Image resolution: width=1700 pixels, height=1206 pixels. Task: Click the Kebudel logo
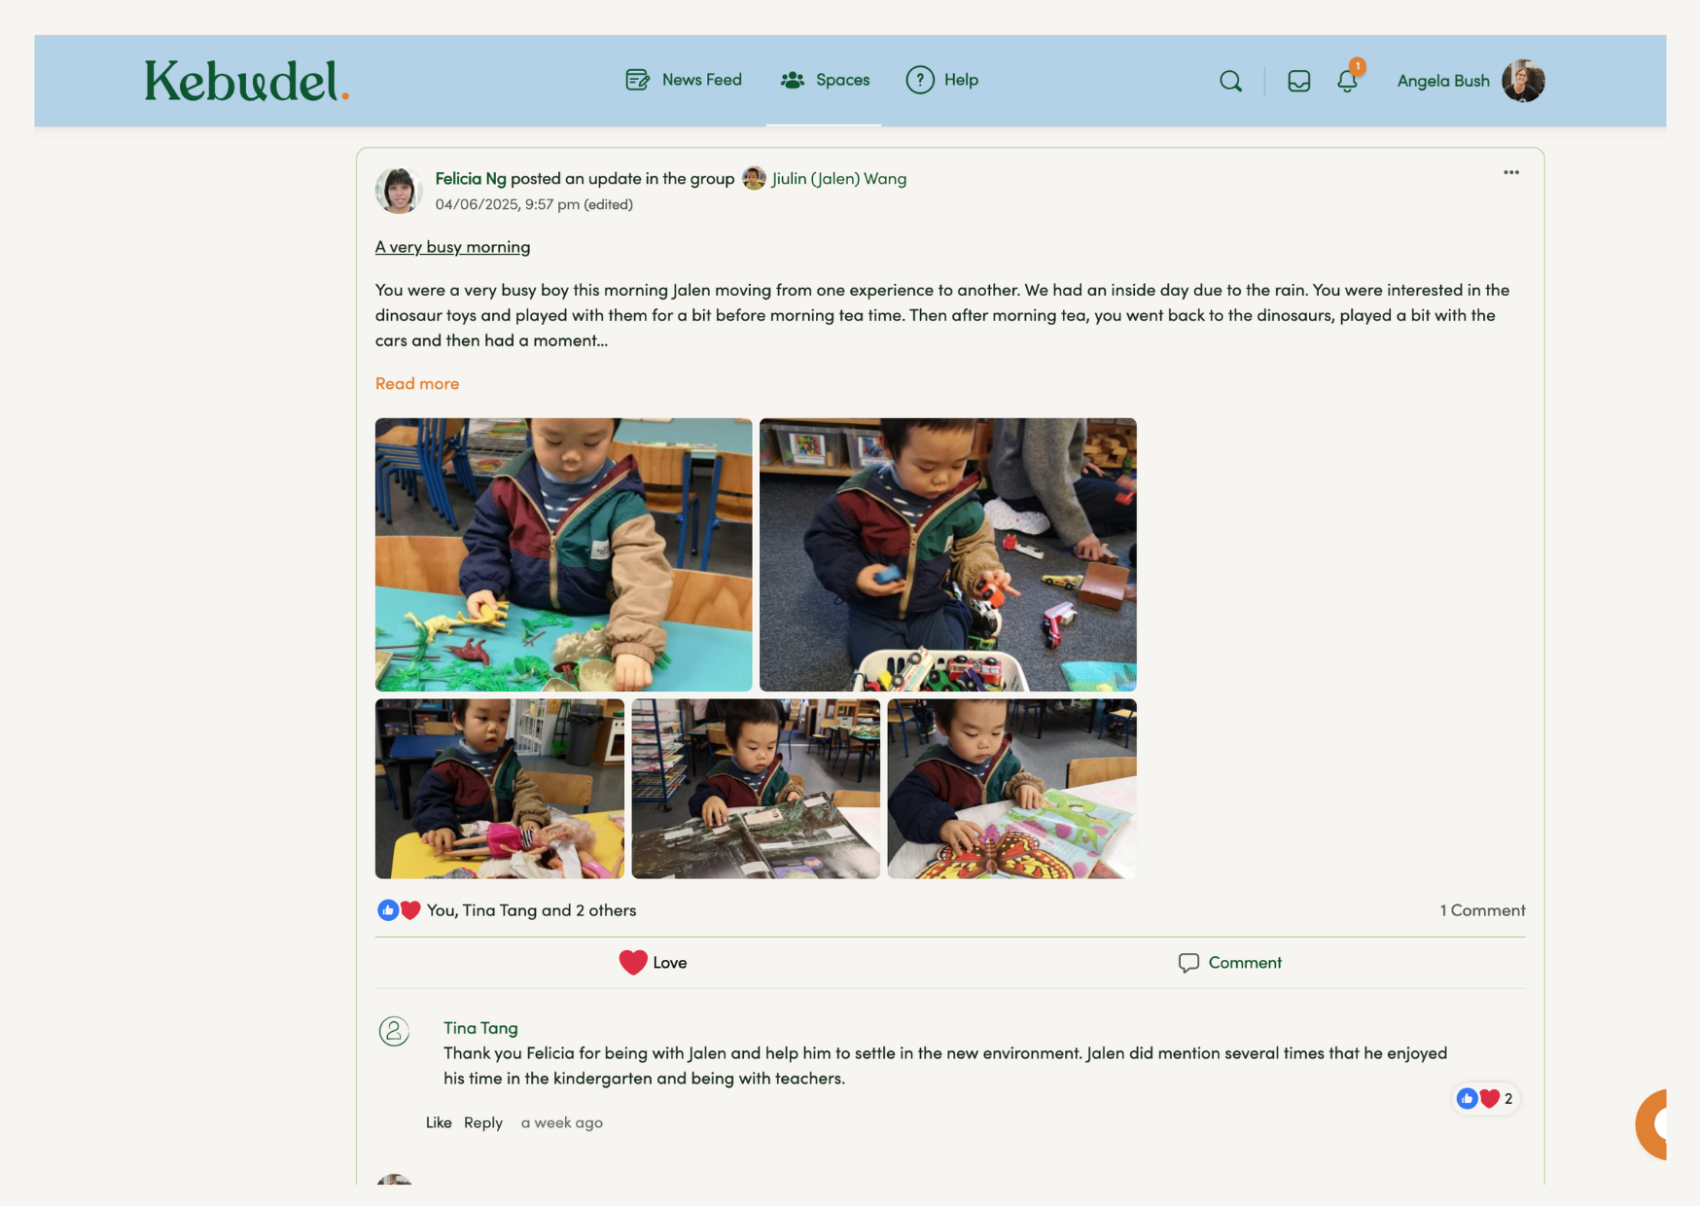pyautogui.click(x=247, y=81)
